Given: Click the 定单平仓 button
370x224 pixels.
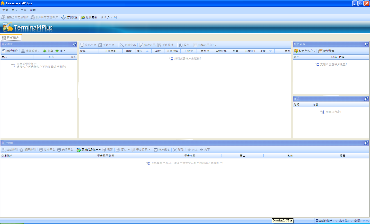Looking at the screenshot, I should [88, 45].
